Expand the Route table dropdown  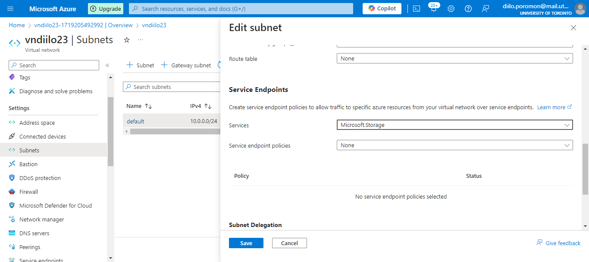click(x=454, y=58)
